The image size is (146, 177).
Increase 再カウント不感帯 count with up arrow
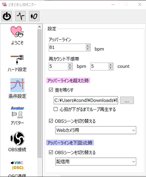point(111,65)
